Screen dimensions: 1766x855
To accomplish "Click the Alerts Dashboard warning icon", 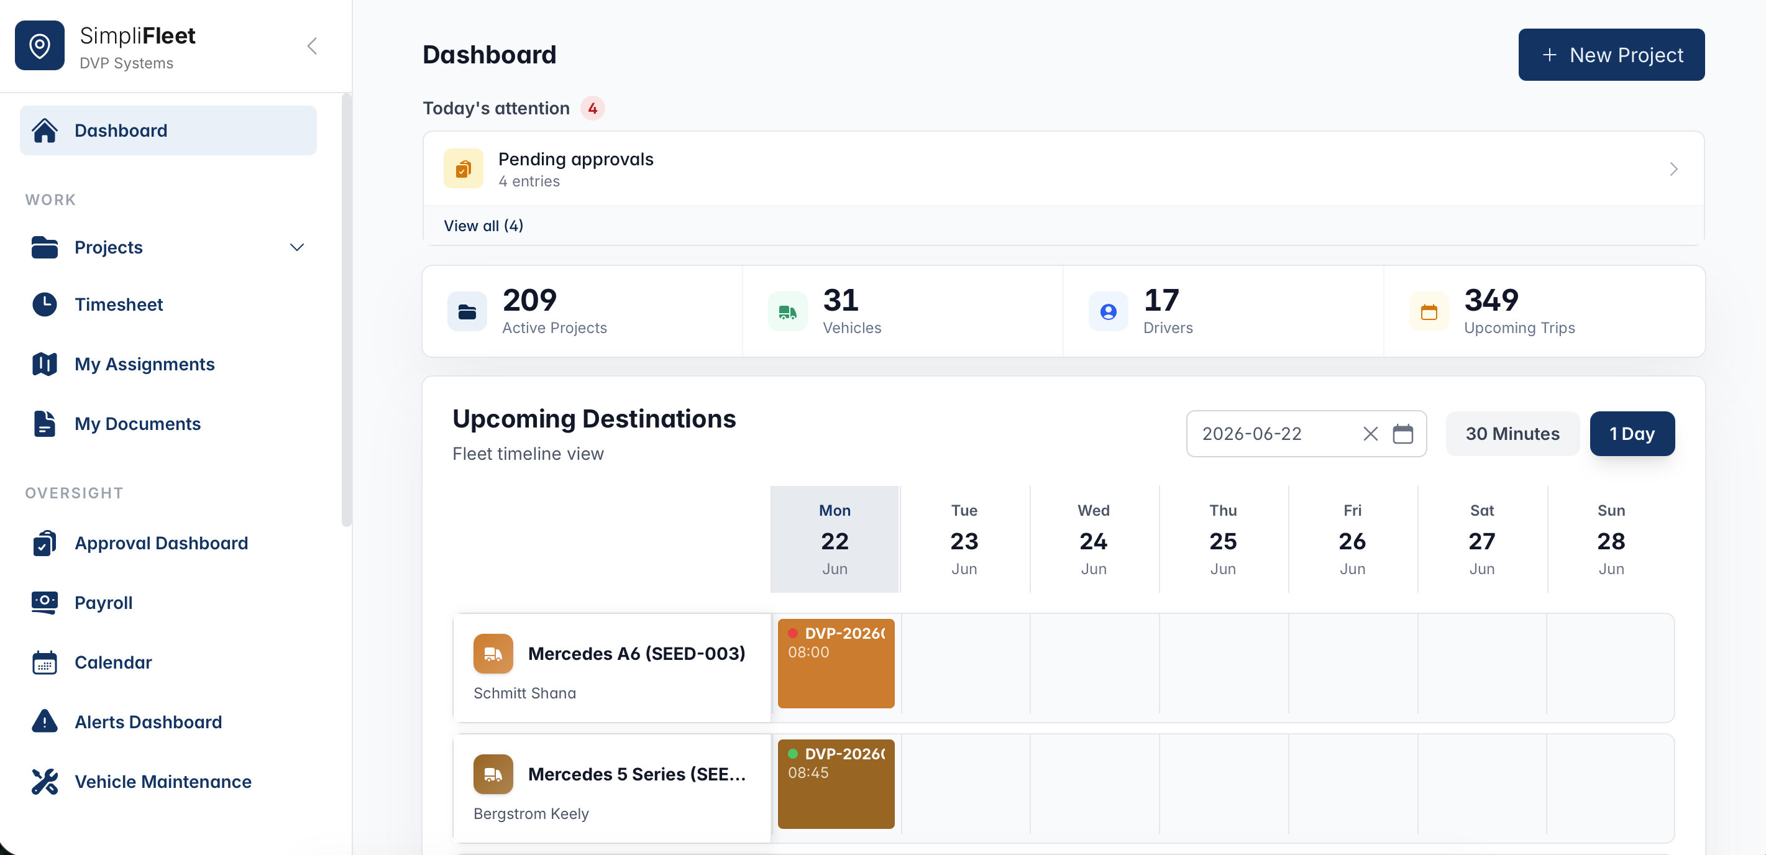I will tap(45, 722).
